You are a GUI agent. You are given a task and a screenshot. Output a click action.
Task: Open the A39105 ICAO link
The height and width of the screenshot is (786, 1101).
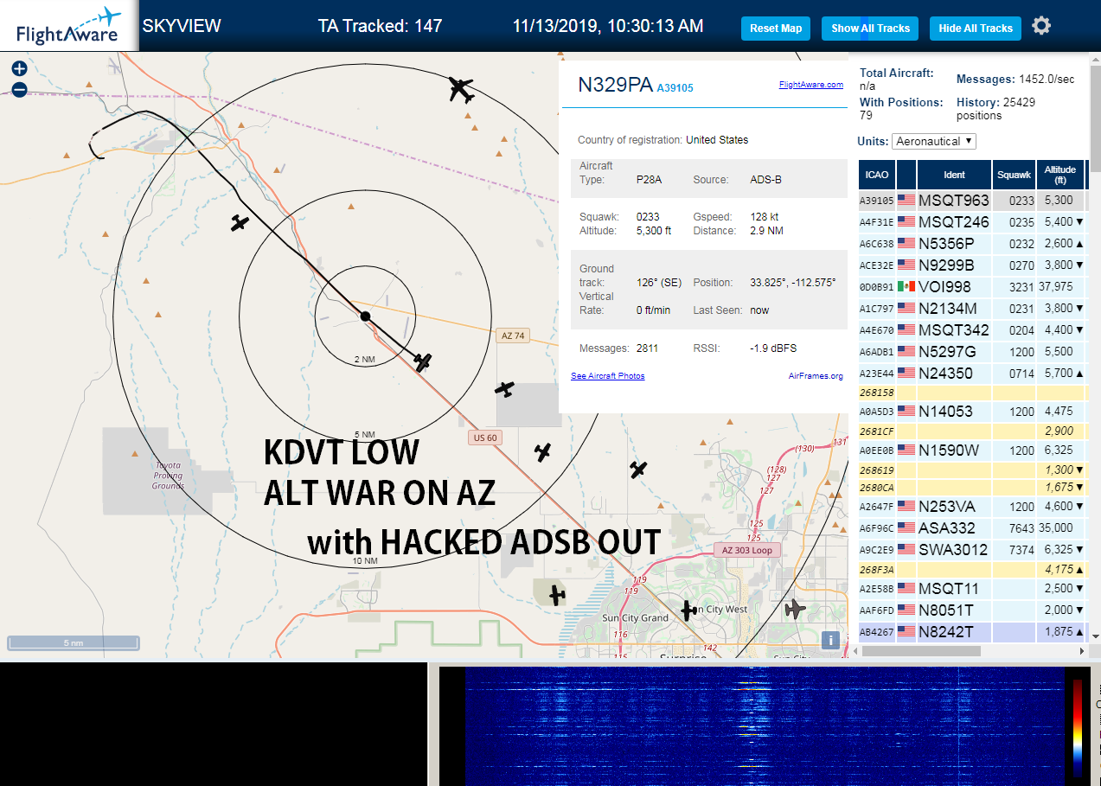675,87
